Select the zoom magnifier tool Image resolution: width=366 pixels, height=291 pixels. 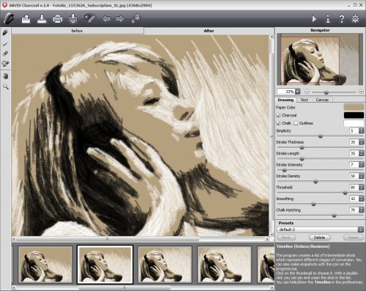[x=5, y=86]
